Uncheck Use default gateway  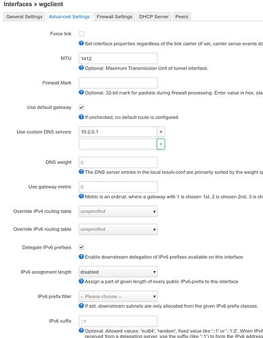click(81, 107)
